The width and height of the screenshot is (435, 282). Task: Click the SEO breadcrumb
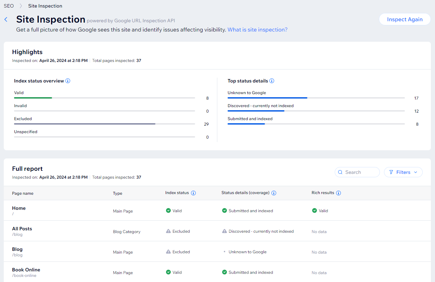tap(9, 6)
